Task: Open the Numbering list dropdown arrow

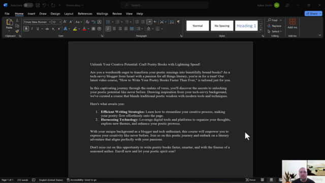Action: pos(122,22)
